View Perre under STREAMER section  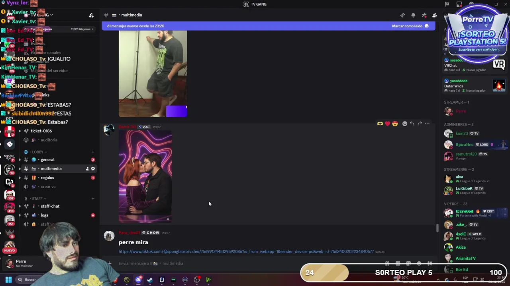[x=461, y=111]
